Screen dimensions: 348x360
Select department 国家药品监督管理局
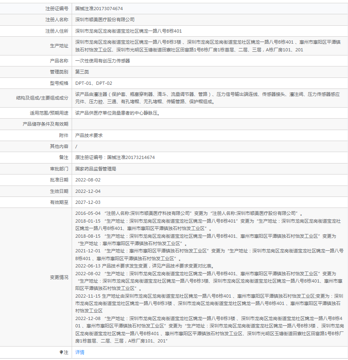[x=96, y=169]
